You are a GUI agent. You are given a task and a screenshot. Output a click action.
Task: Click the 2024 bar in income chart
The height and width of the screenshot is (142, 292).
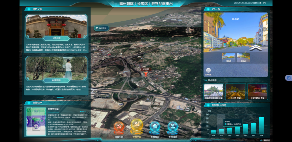click(261, 125)
